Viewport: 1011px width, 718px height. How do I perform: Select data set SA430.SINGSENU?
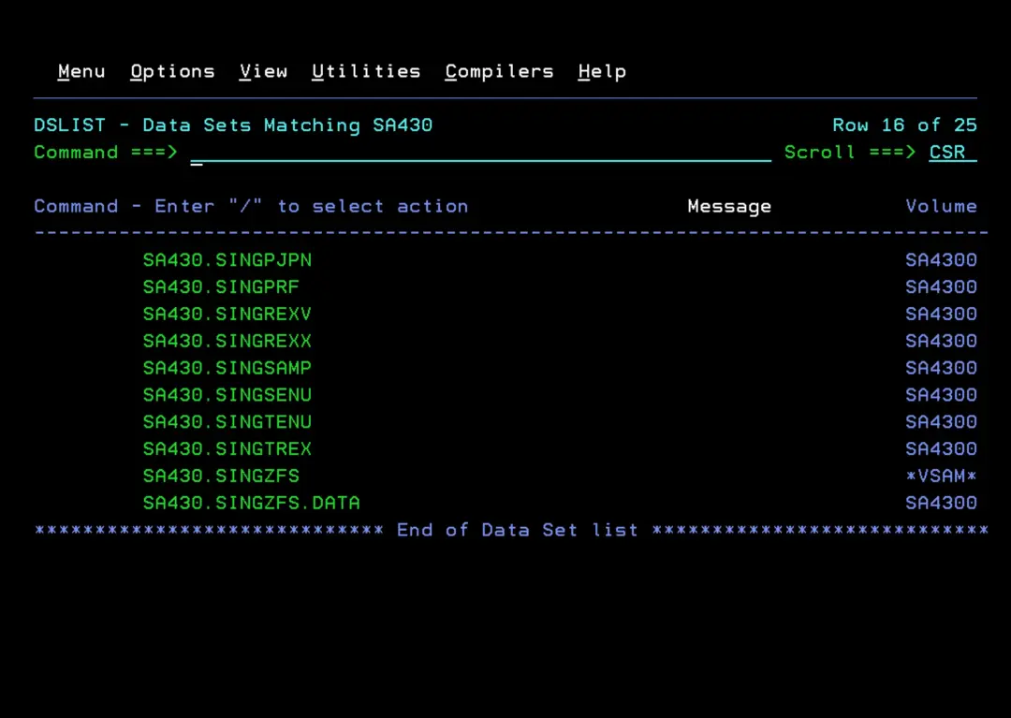coord(227,395)
